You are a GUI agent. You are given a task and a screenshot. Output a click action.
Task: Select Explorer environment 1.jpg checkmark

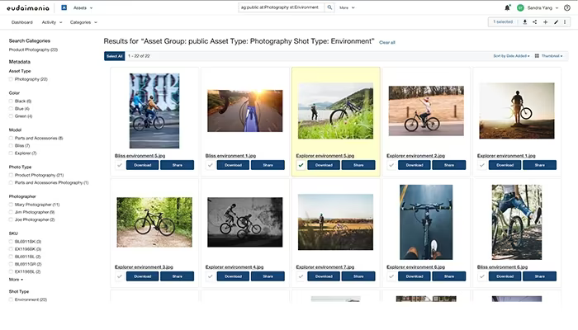[x=482, y=165]
